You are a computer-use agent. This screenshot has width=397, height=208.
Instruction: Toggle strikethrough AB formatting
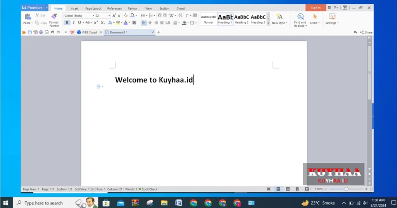[87, 23]
